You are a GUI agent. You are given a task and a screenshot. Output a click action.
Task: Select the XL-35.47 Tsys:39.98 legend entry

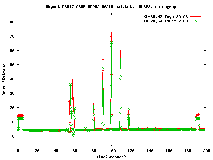[166, 17]
